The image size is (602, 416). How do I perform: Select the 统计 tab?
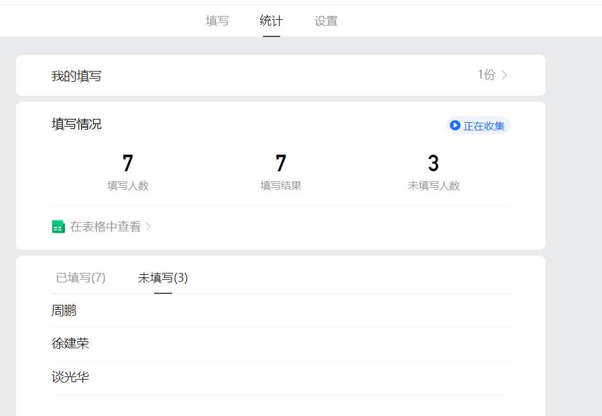(x=271, y=20)
